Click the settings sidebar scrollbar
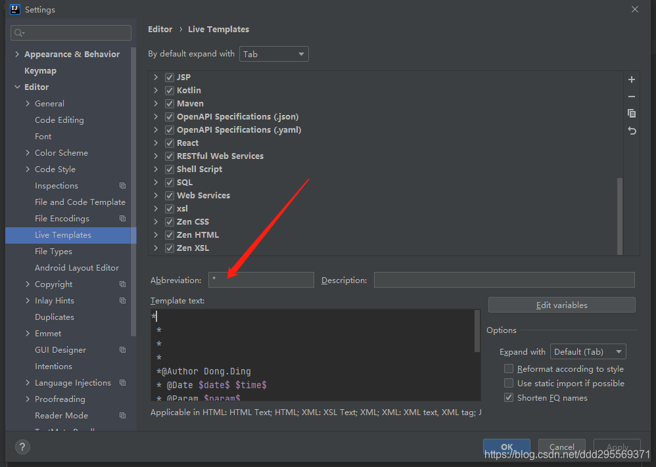The height and width of the screenshot is (467, 656). (x=133, y=192)
